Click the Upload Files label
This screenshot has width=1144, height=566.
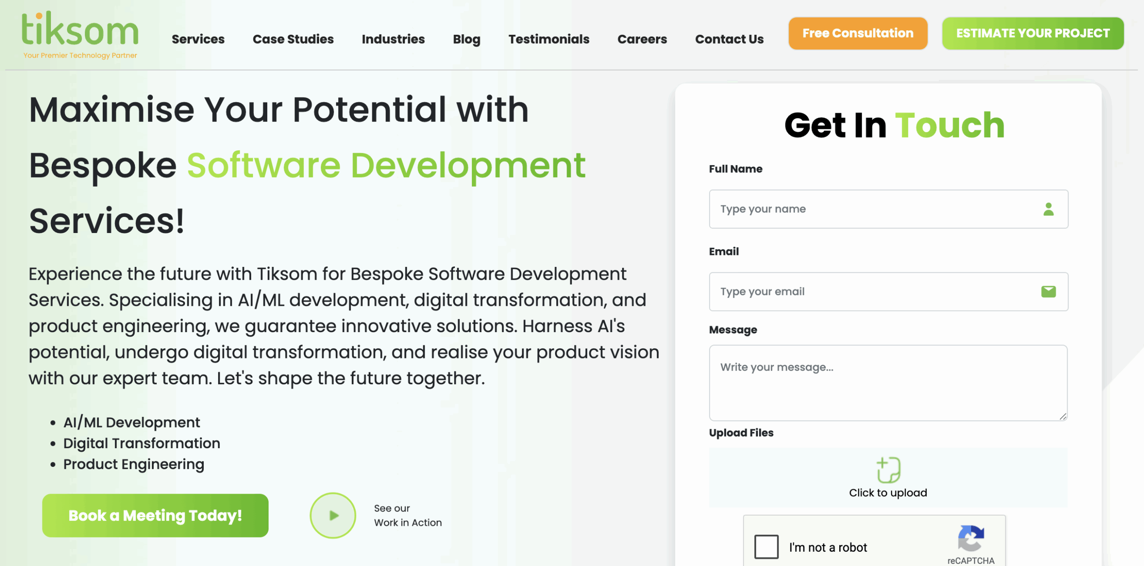coord(741,433)
